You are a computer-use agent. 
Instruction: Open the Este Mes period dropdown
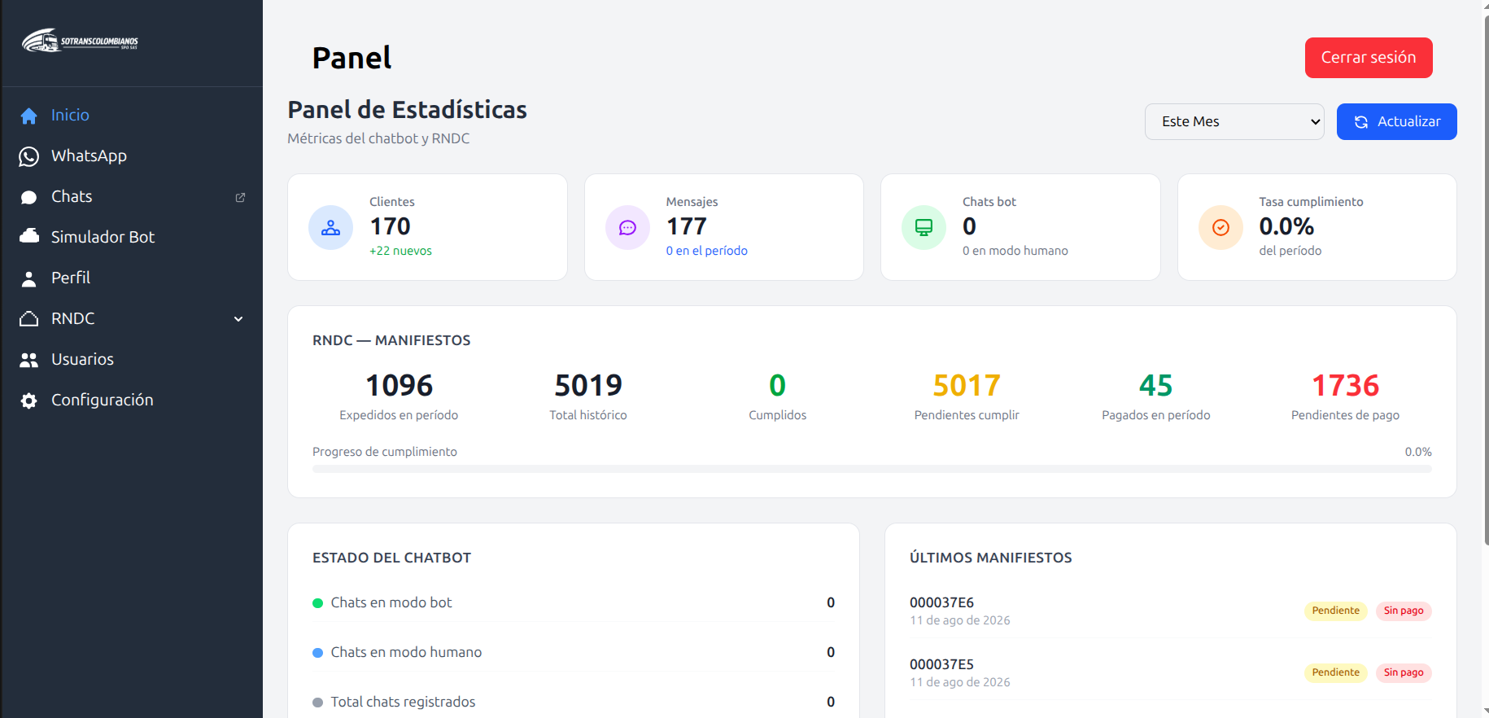pyautogui.click(x=1234, y=121)
